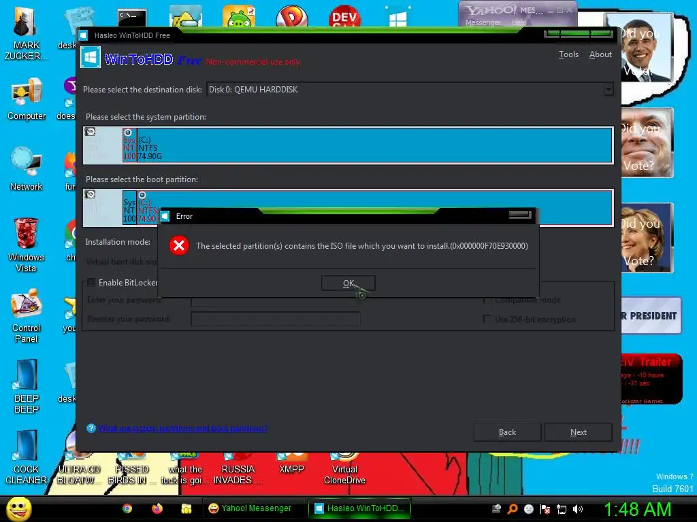Click the Back button
This screenshot has height=522, width=697.
(x=507, y=432)
